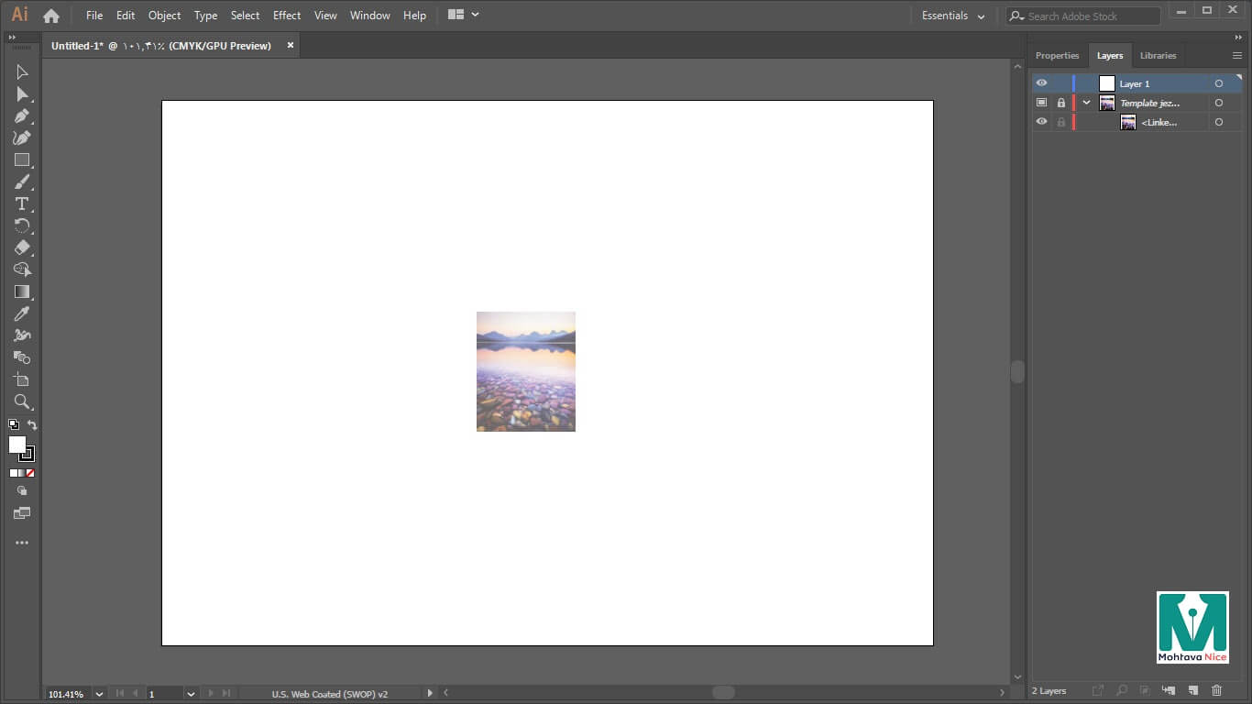1252x704 pixels.
Task: Toggle lock on Template layer
Action: coord(1061,103)
